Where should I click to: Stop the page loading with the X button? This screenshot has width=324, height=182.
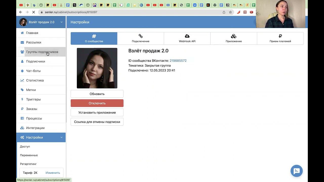pos(34,12)
